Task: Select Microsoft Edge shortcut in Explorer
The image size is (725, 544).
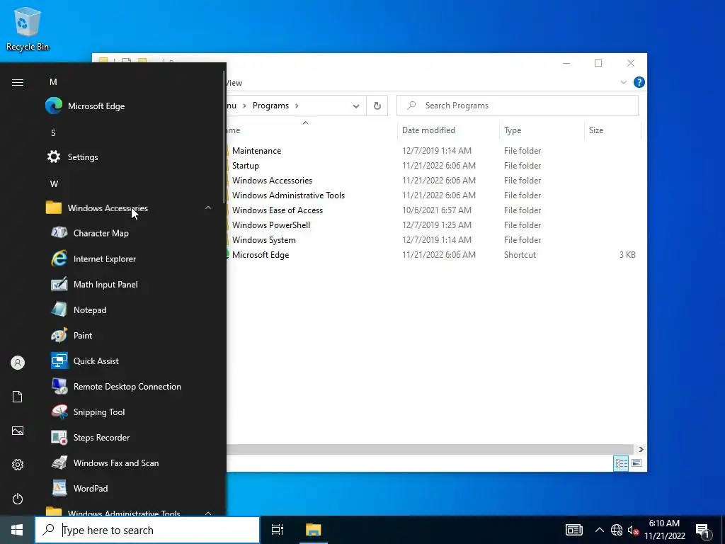Action: point(261,254)
